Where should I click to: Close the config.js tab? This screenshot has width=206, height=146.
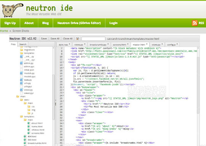177,44
